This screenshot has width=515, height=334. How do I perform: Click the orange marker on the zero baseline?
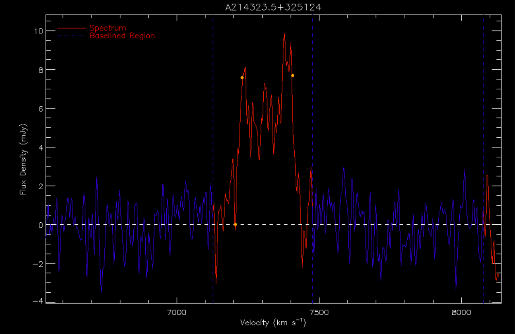(x=235, y=224)
